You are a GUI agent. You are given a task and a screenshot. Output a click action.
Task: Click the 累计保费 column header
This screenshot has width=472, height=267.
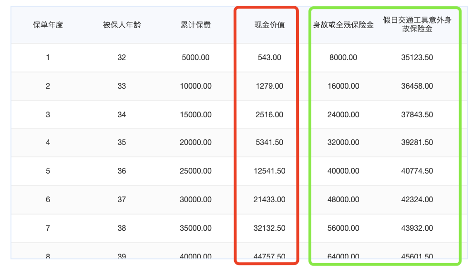point(195,25)
